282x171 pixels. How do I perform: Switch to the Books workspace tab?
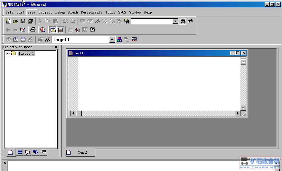[x=27, y=152]
